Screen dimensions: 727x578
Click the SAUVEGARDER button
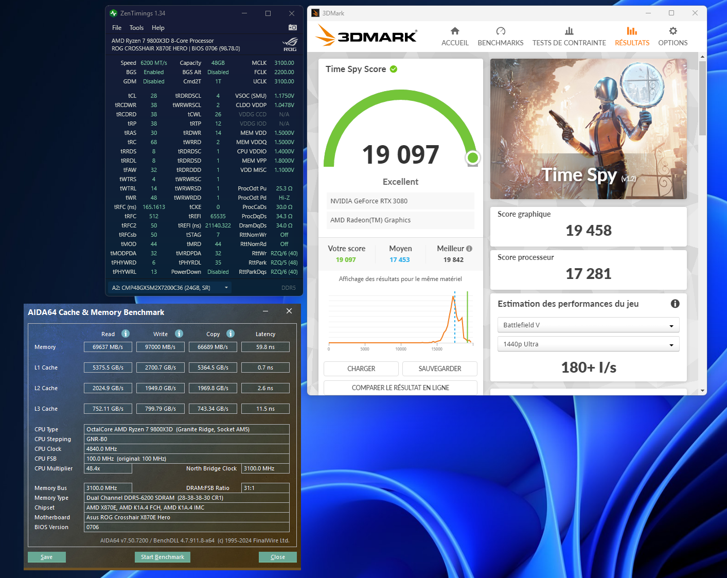[x=440, y=369]
